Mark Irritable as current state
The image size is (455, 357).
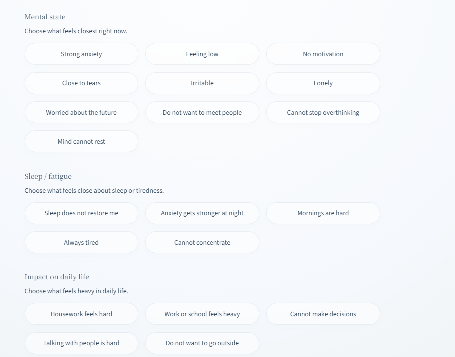click(202, 83)
